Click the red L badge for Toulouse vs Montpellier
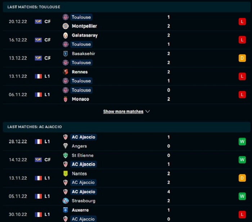This screenshot has height=222, width=252. click(x=242, y=22)
